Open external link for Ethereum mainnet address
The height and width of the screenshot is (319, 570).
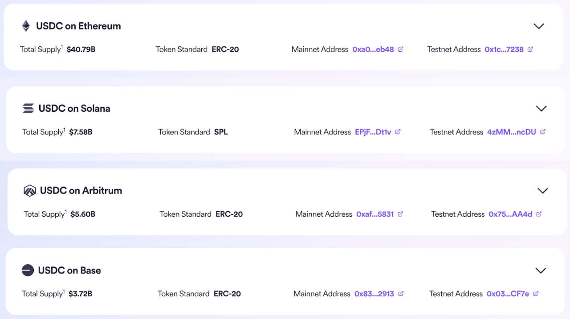[400, 49]
